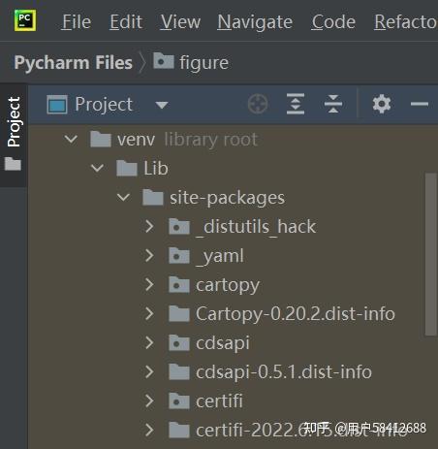This screenshot has height=449, width=438.
Task: Collapse the venv library root folder
Action: [71, 140]
